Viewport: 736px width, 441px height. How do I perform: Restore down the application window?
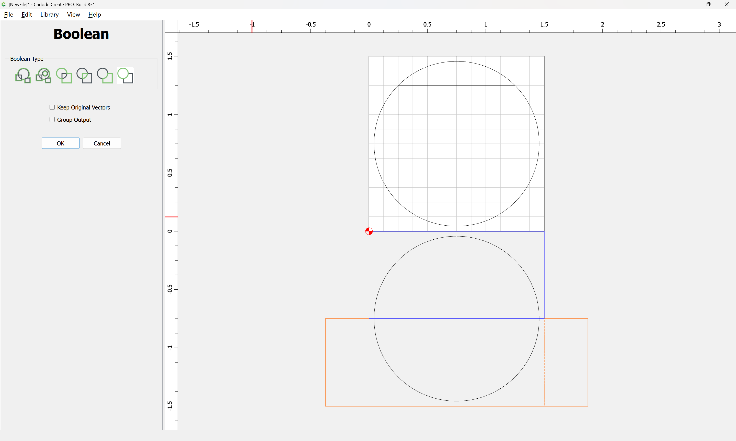pyautogui.click(x=708, y=4)
